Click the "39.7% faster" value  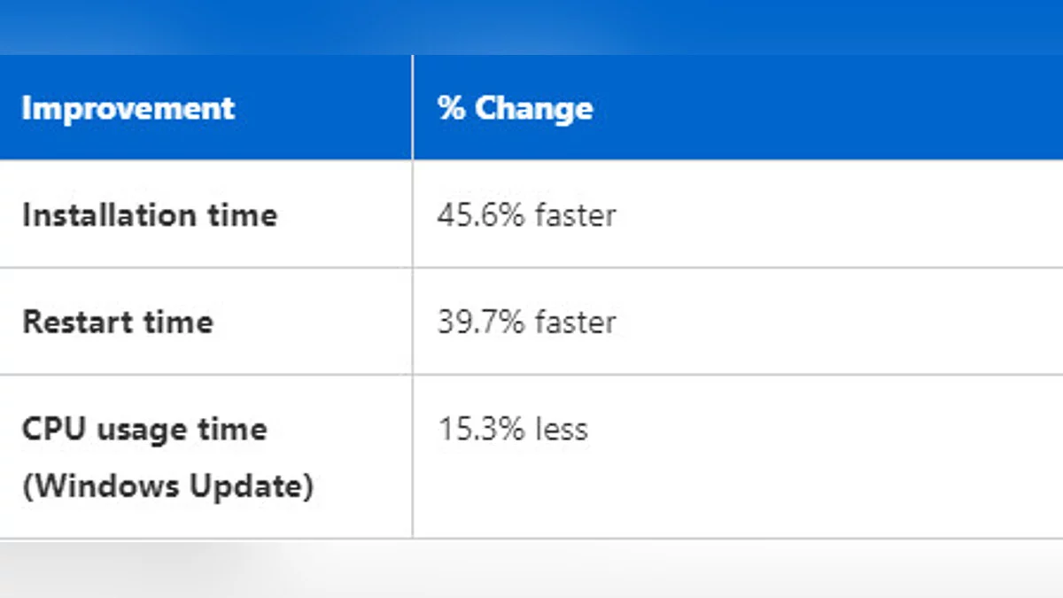(x=526, y=322)
